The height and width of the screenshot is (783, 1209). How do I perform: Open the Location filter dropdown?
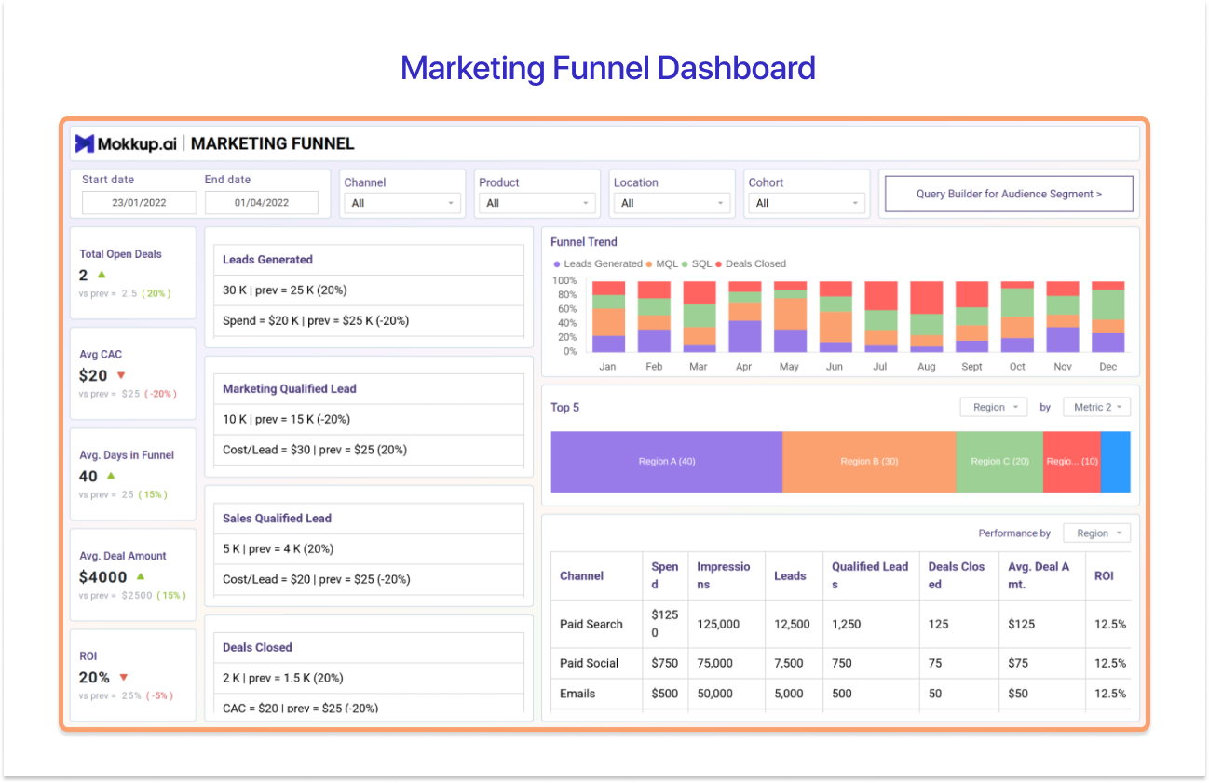click(x=672, y=203)
